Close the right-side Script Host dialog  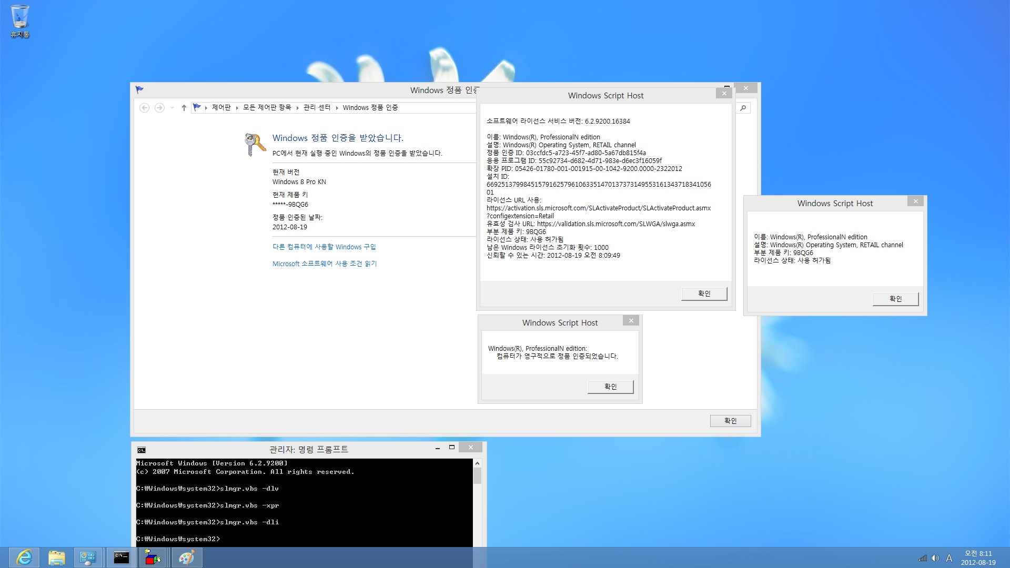point(915,201)
